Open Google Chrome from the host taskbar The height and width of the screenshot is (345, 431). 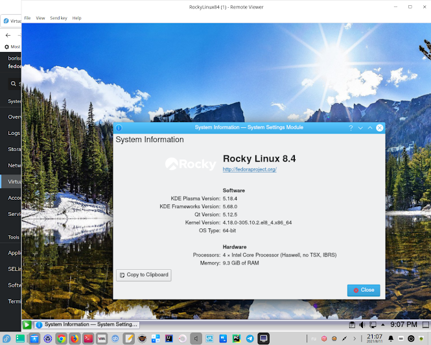coord(62,339)
